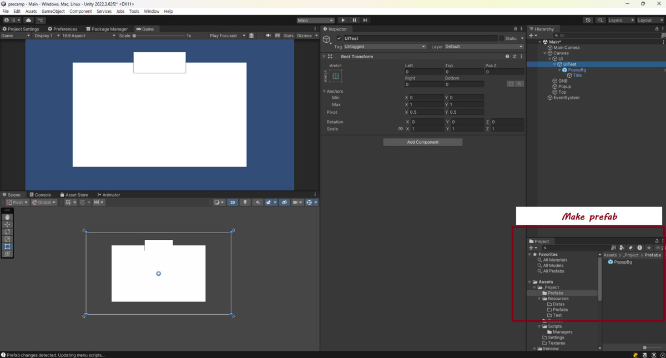Viewport: 666px width, 358px height.
Task: Open the anchor presets stretch icon
Action: pyautogui.click(x=336, y=76)
